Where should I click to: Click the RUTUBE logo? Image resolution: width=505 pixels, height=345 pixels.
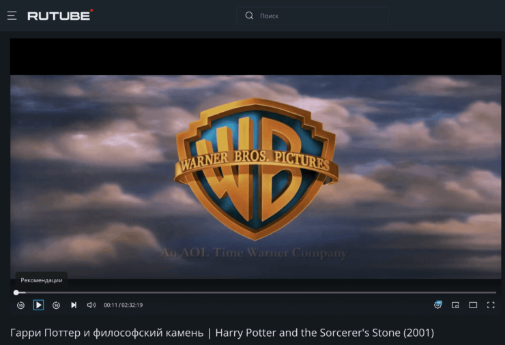coord(60,15)
